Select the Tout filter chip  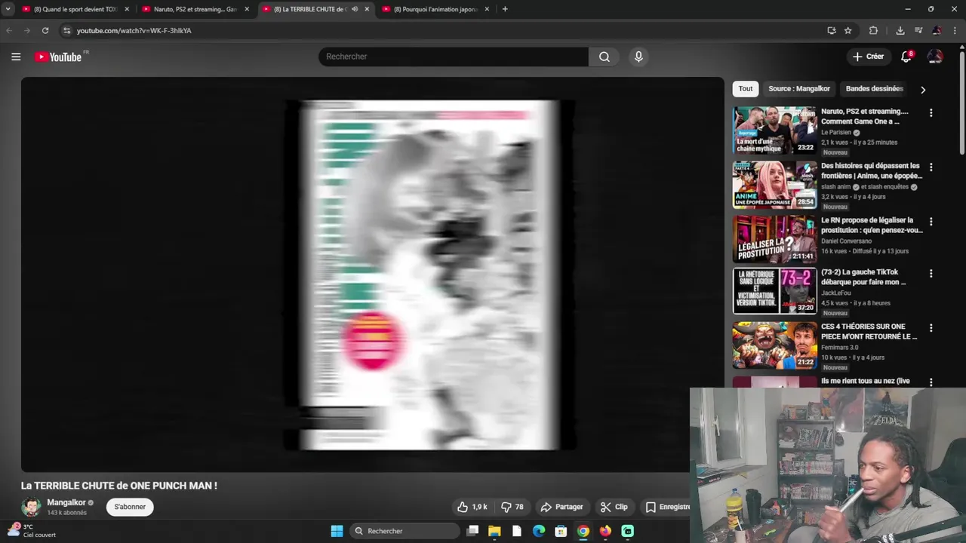746,89
